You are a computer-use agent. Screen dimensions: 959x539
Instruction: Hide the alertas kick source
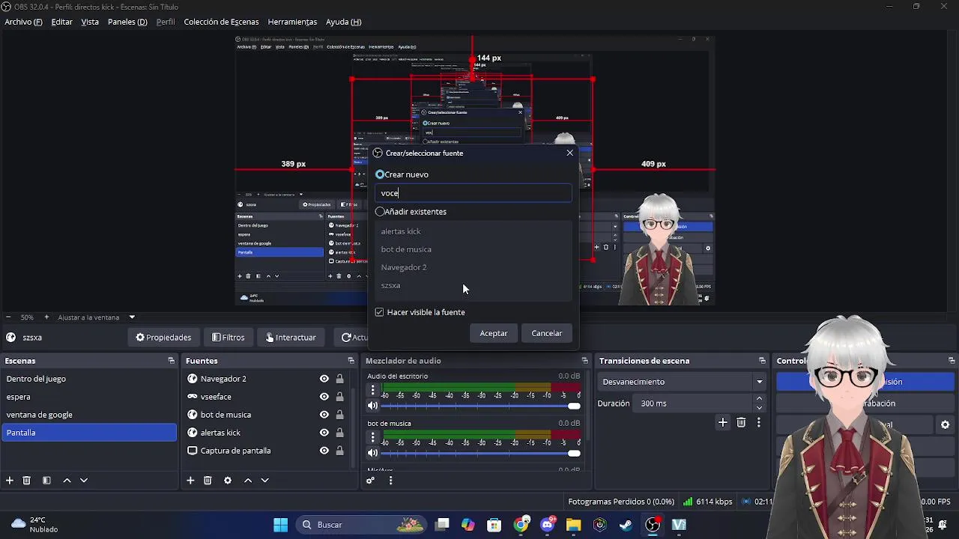point(324,433)
